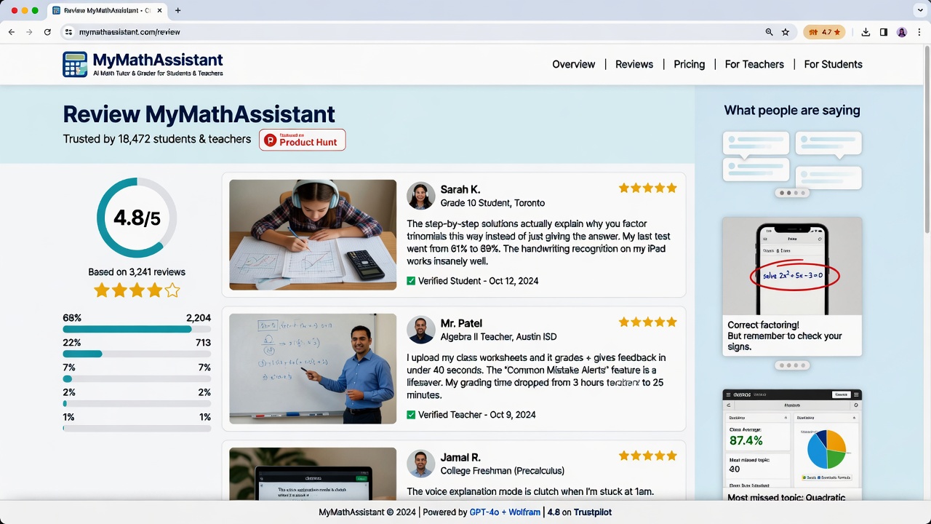
Task: Click the Product Hunt badge
Action: click(x=302, y=140)
